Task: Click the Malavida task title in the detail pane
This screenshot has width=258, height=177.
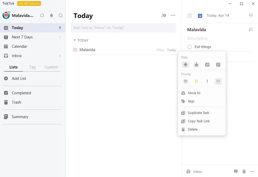Action: 197,30
